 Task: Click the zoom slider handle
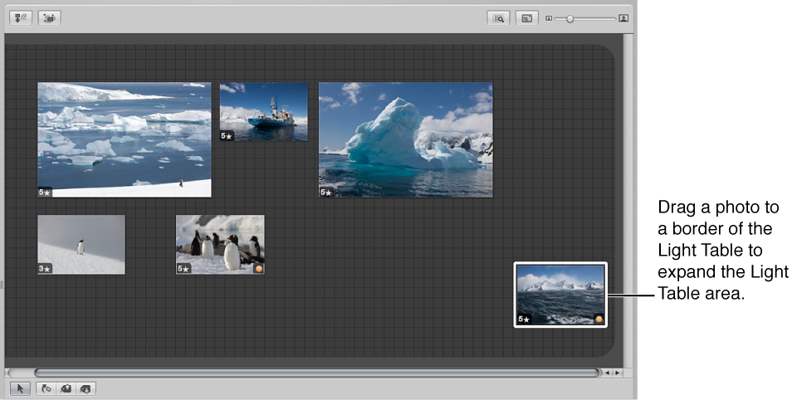point(570,17)
